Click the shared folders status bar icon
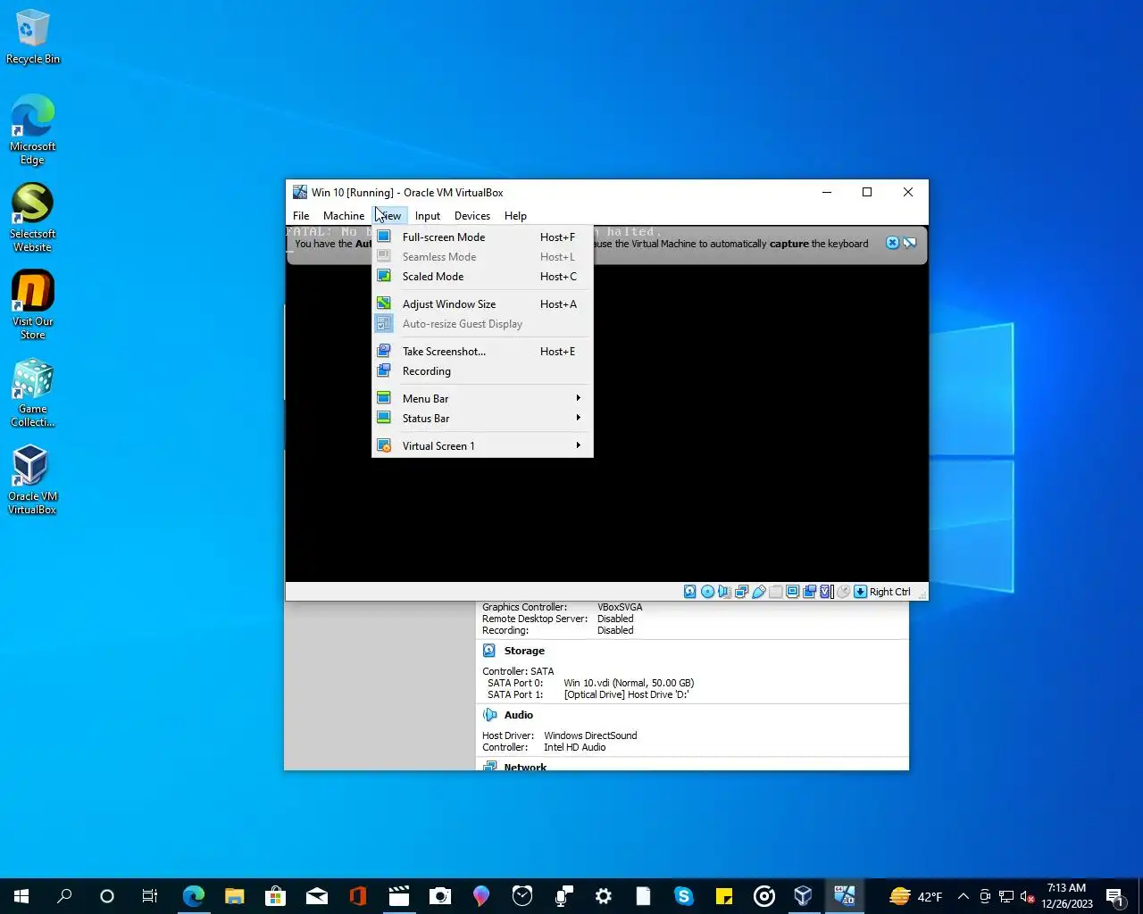This screenshot has height=914, width=1143. pos(775,592)
